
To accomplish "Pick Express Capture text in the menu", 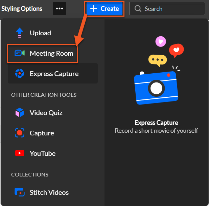I will 54,74.
